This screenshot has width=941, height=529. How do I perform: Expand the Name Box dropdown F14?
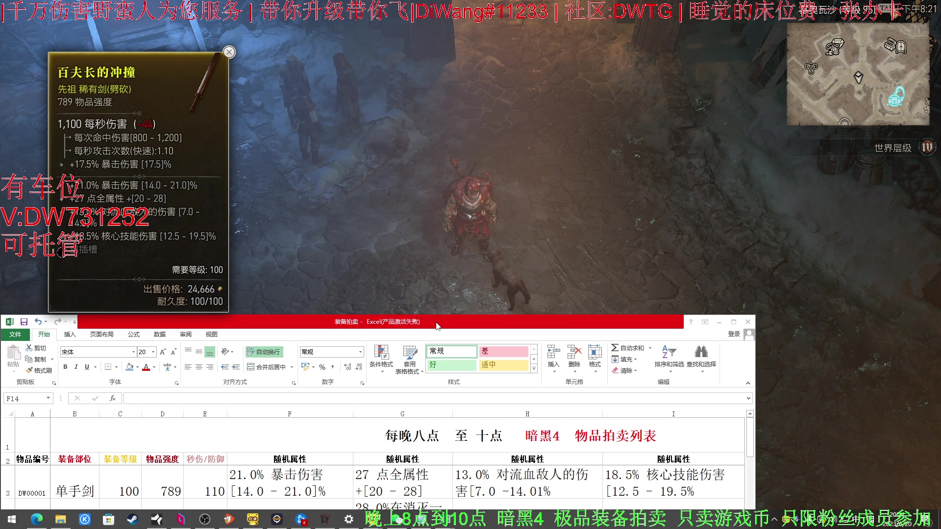pyautogui.click(x=48, y=398)
